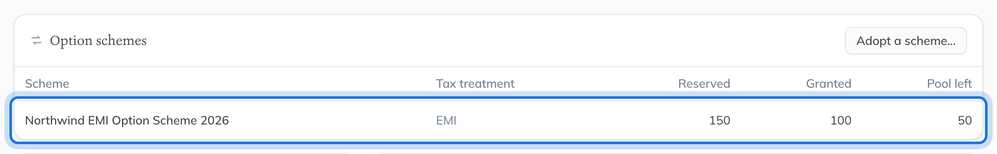Click the Granted column header
The image size is (997, 154).
pyautogui.click(x=829, y=83)
